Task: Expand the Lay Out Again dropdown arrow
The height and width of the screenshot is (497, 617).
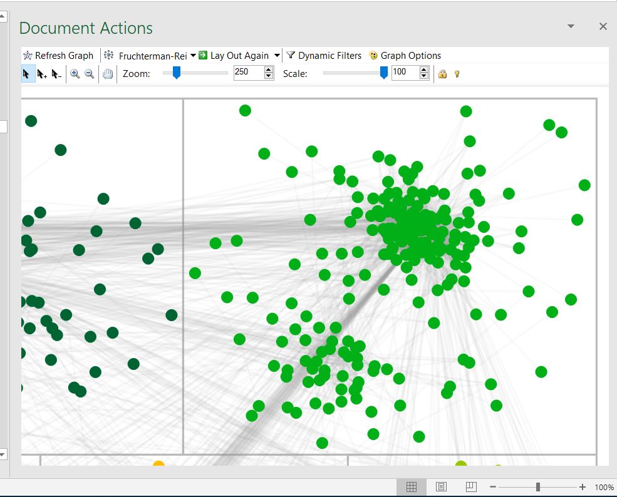Action: 277,55
